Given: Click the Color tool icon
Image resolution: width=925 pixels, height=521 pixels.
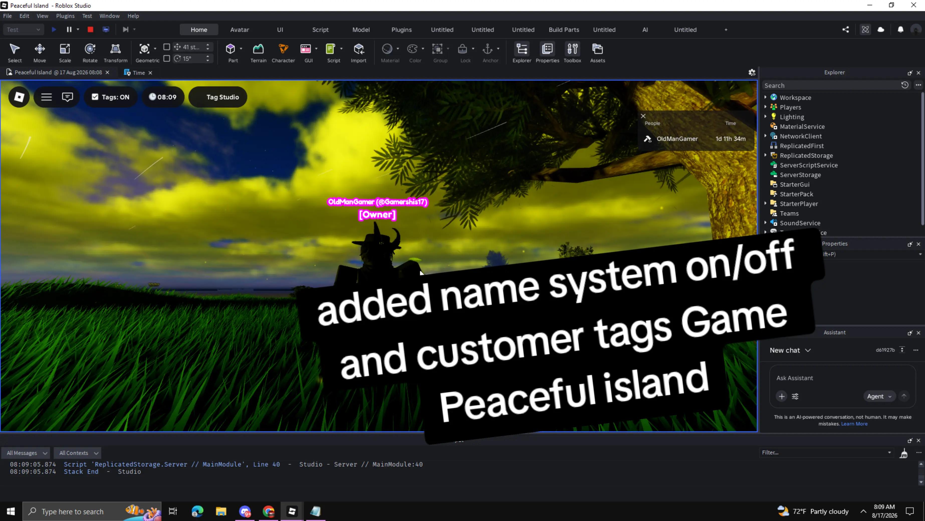Looking at the screenshot, I should click(413, 49).
